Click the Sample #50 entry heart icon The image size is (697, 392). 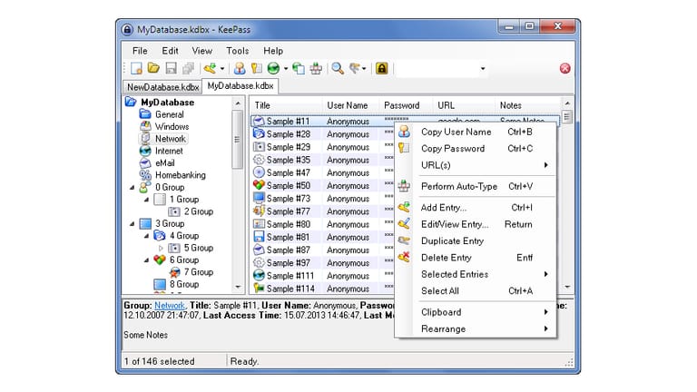point(259,185)
